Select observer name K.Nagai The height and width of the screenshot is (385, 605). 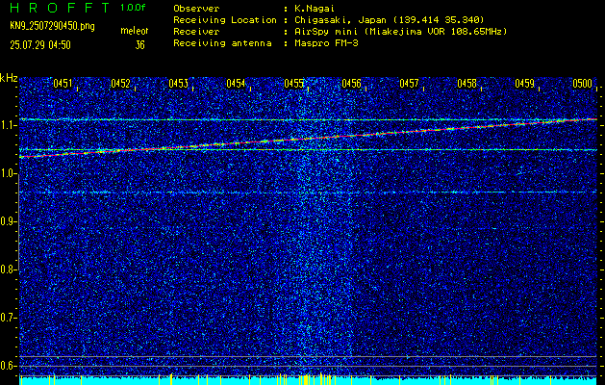[315, 9]
